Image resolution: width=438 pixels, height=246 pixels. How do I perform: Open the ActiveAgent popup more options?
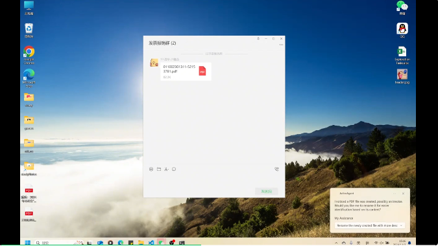395,194
